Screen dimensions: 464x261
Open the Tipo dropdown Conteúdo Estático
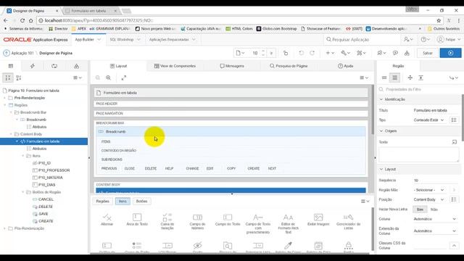point(428,120)
